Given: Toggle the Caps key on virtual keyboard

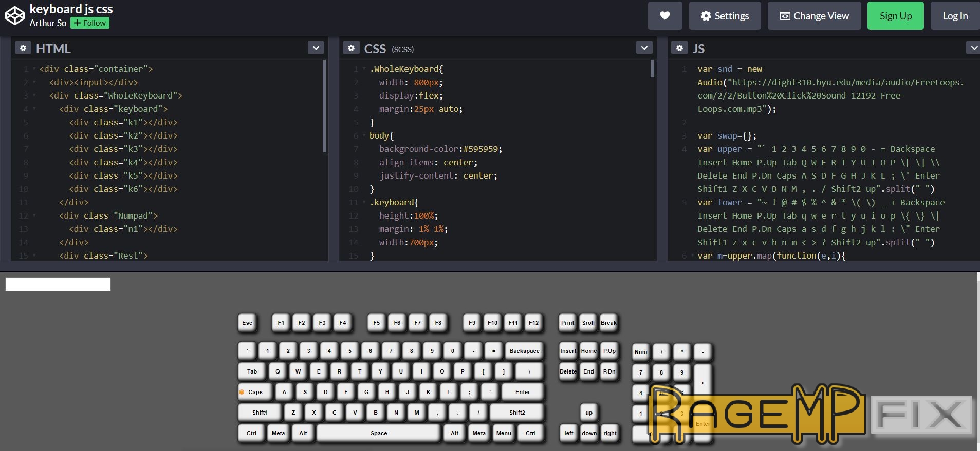Looking at the screenshot, I should point(255,392).
